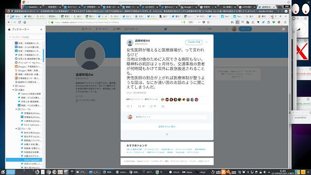
Task: Click the Pocket save icon in address bar
Action: 204,22
